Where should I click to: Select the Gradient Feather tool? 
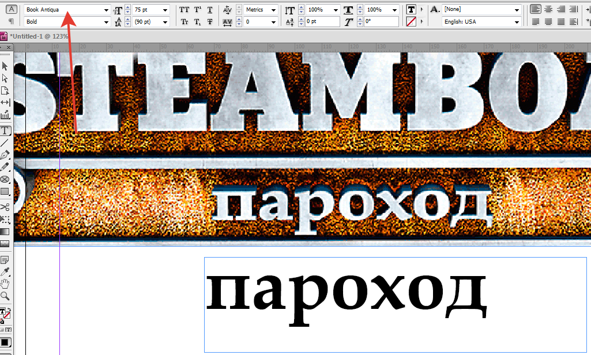point(5,244)
